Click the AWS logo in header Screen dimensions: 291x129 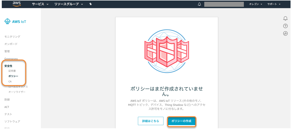tap(17, 4)
